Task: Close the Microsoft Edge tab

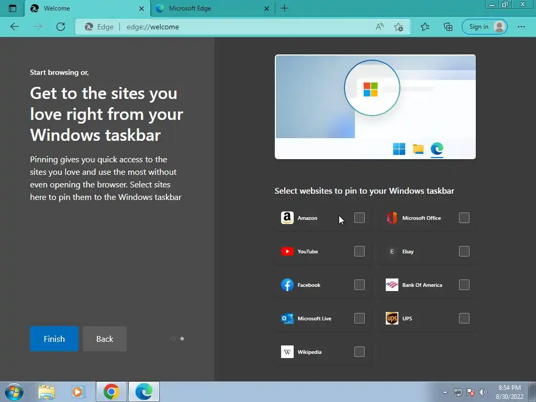Action: (x=266, y=8)
